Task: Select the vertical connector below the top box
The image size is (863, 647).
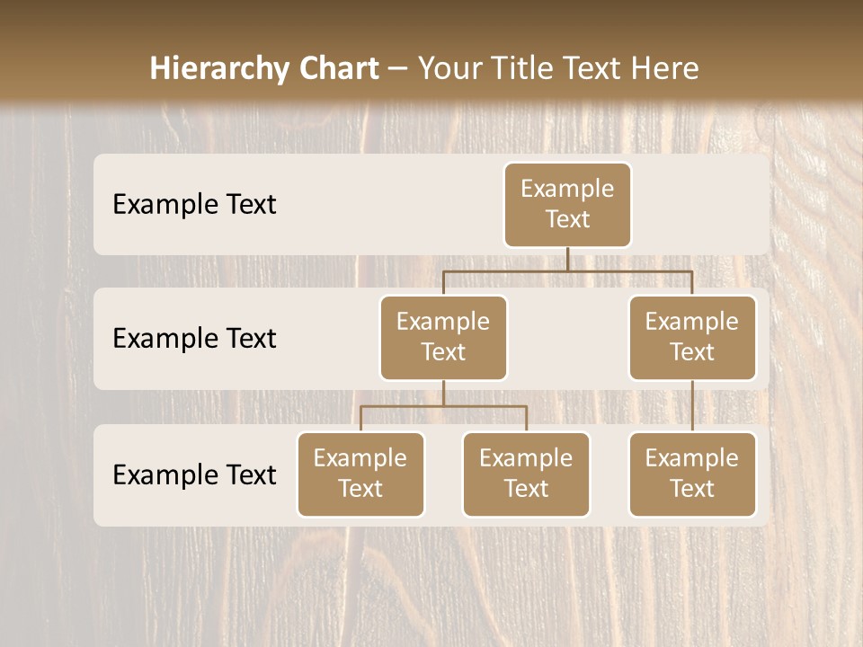Action: pyautogui.click(x=567, y=259)
